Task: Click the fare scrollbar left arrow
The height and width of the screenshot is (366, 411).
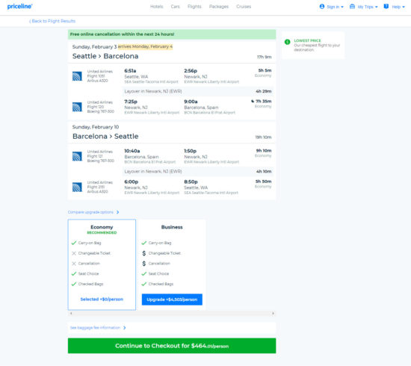Action: coord(71,313)
